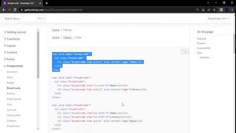The width and height of the screenshot is (236, 133).
Task: Jump to Example in On this page
Action: (202, 38)
